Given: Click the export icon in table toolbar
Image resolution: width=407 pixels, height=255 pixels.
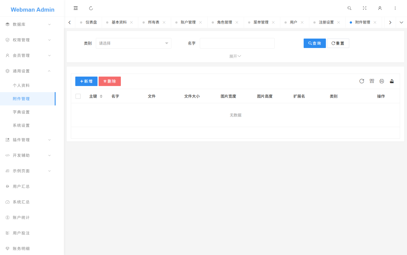Looking at the screenshot, I should pyautogui.click(x=392, y=81).
